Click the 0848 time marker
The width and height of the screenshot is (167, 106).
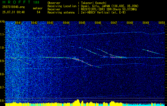pos(130,23)
